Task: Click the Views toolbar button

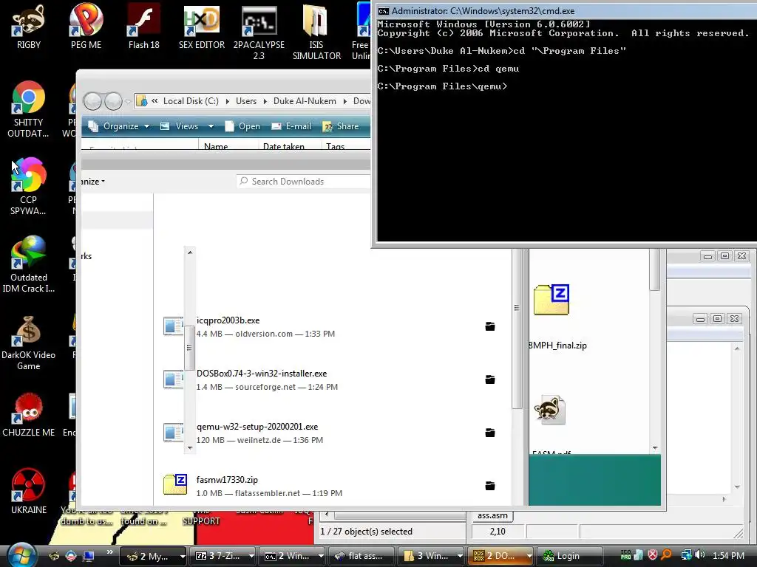Action: (180, 126)
